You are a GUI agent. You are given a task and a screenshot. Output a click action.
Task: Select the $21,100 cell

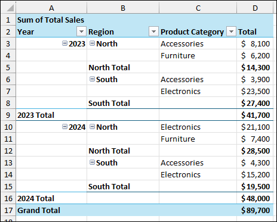click(255, 127)
